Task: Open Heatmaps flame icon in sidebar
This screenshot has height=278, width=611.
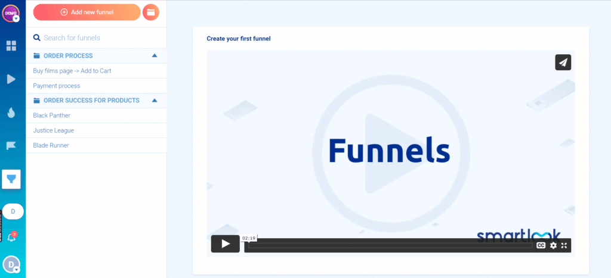Action: [11, 113]
